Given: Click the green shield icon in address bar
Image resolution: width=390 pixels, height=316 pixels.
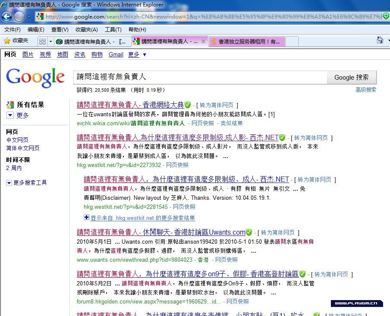Looking at the screenshot, I should click(386, 16).
